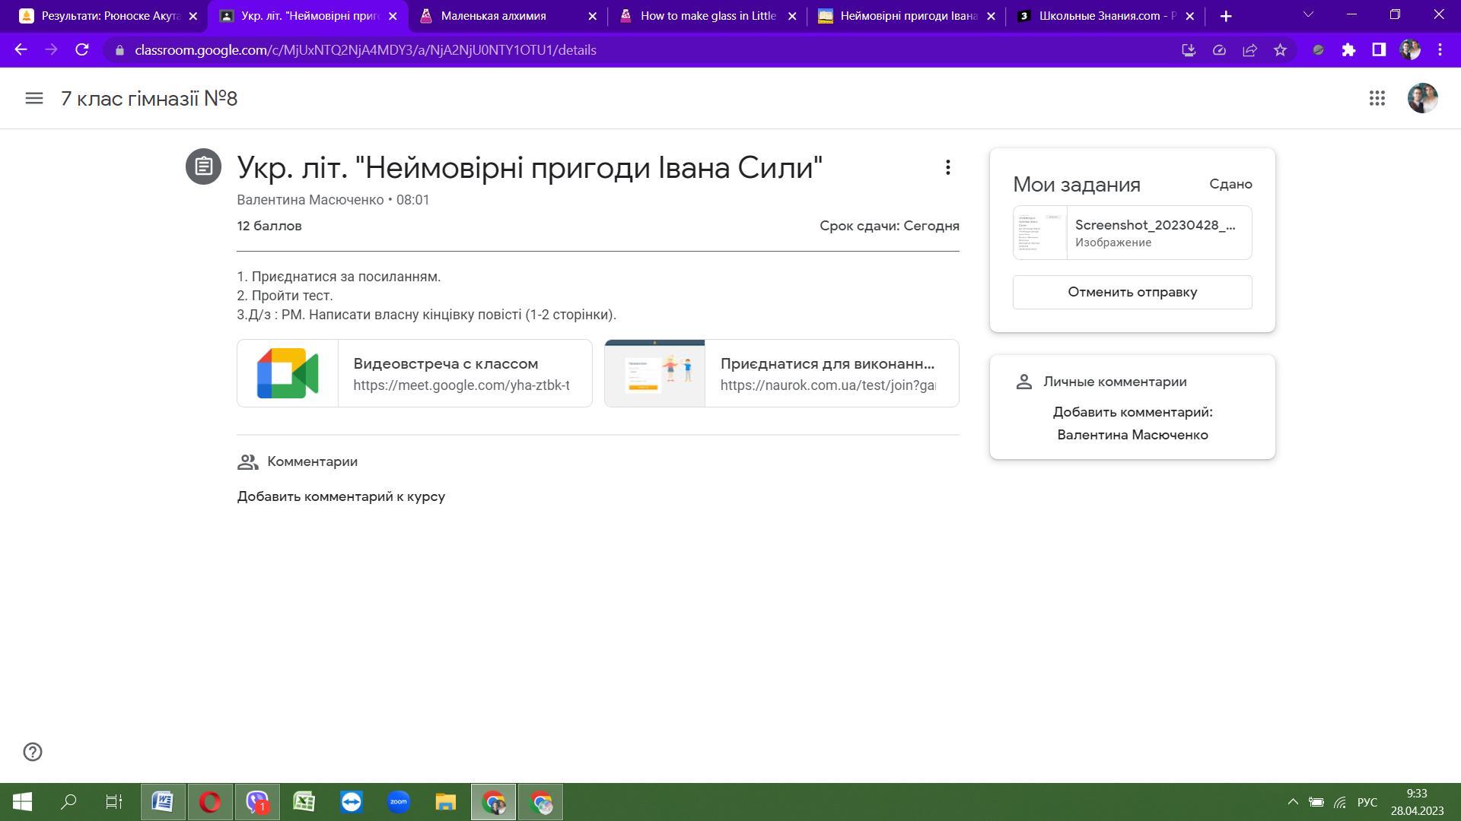Reload the page using refresh icon
1461x821 pixels.
82,50
